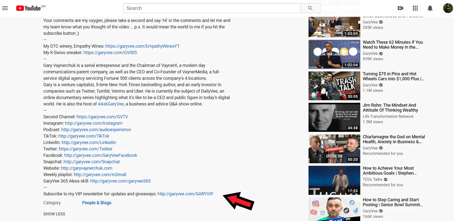Open 'Watch These 62 Minutes' video title
This screenshot has width=454, height=221.
tap(393, 45)
